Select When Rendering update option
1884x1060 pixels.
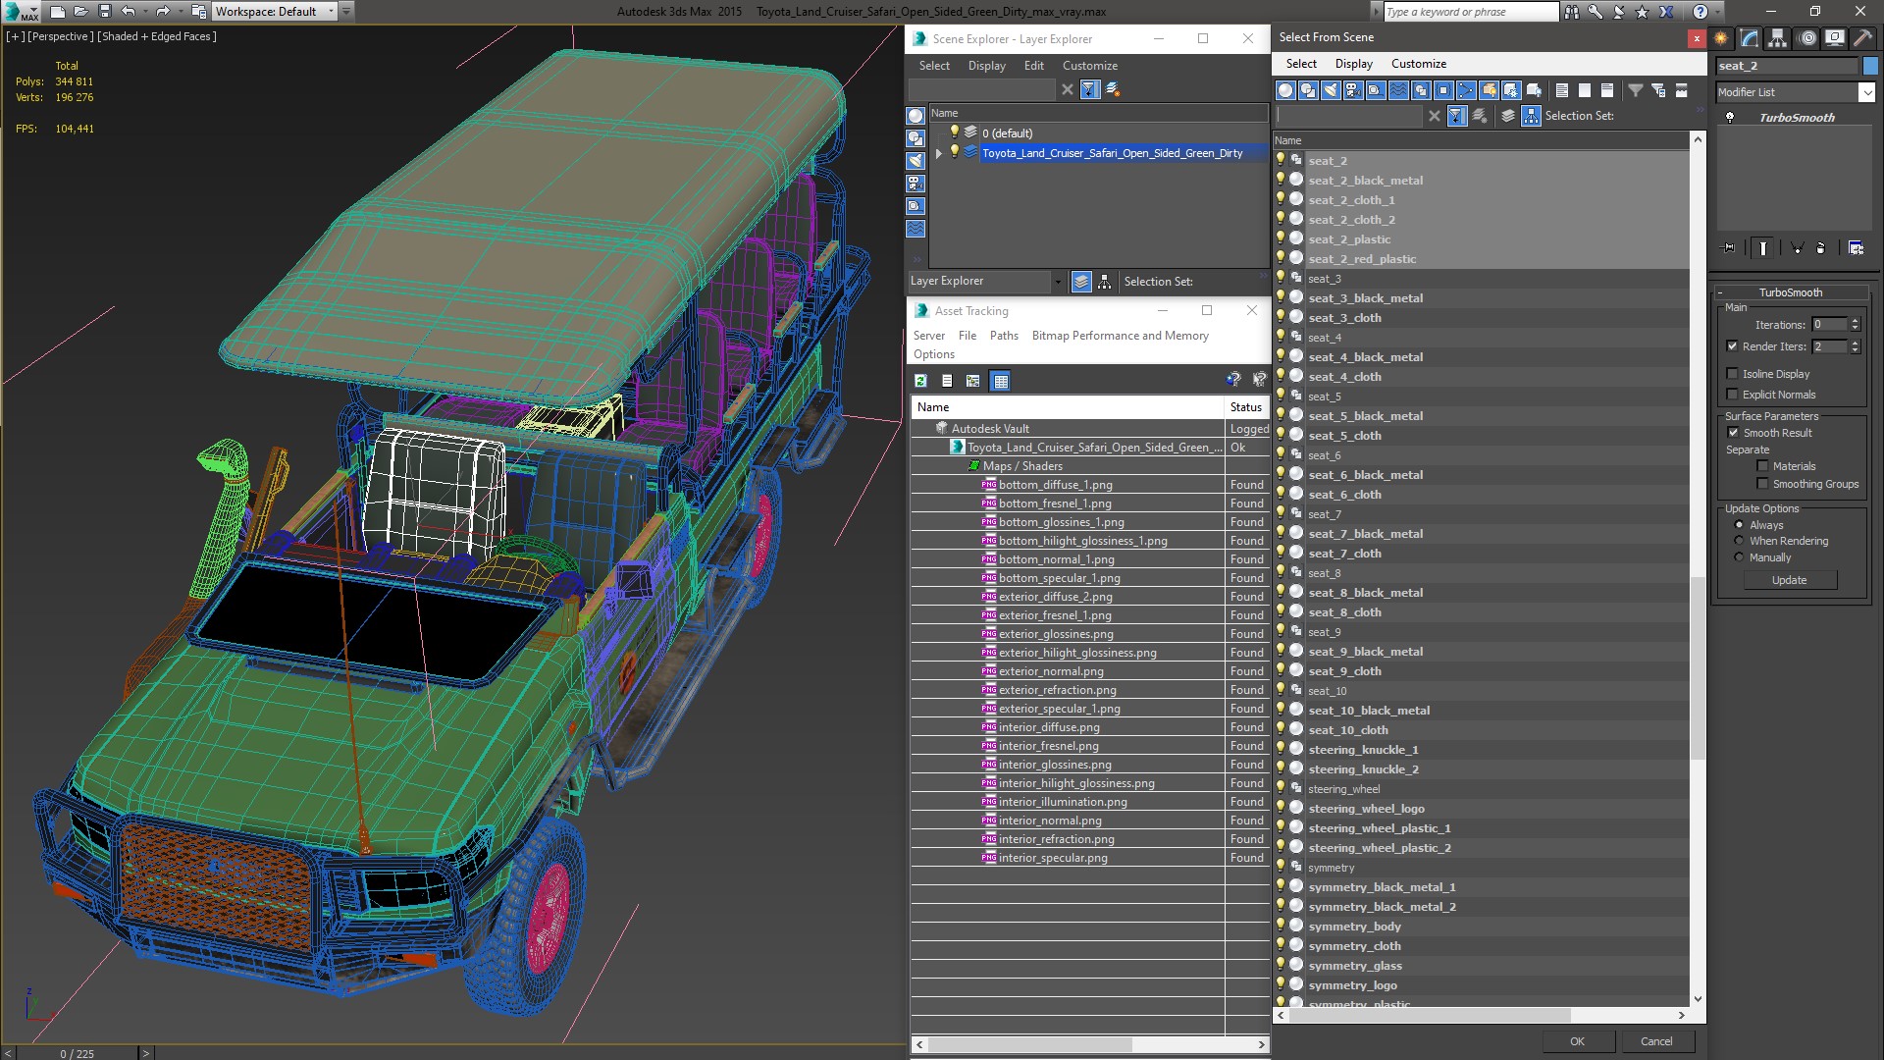[1740, 541]
